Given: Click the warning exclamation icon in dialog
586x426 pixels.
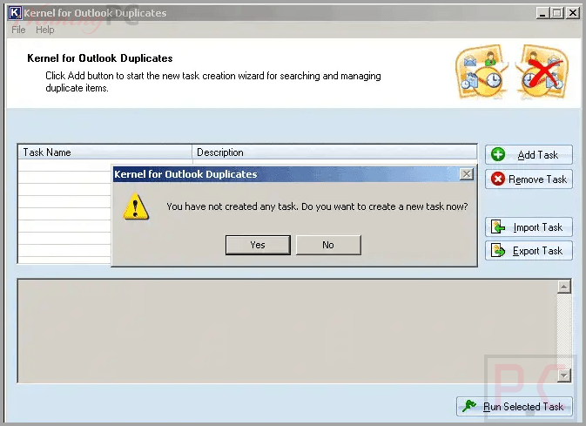Looking at the screenshot, I should (x=136, y=206).
